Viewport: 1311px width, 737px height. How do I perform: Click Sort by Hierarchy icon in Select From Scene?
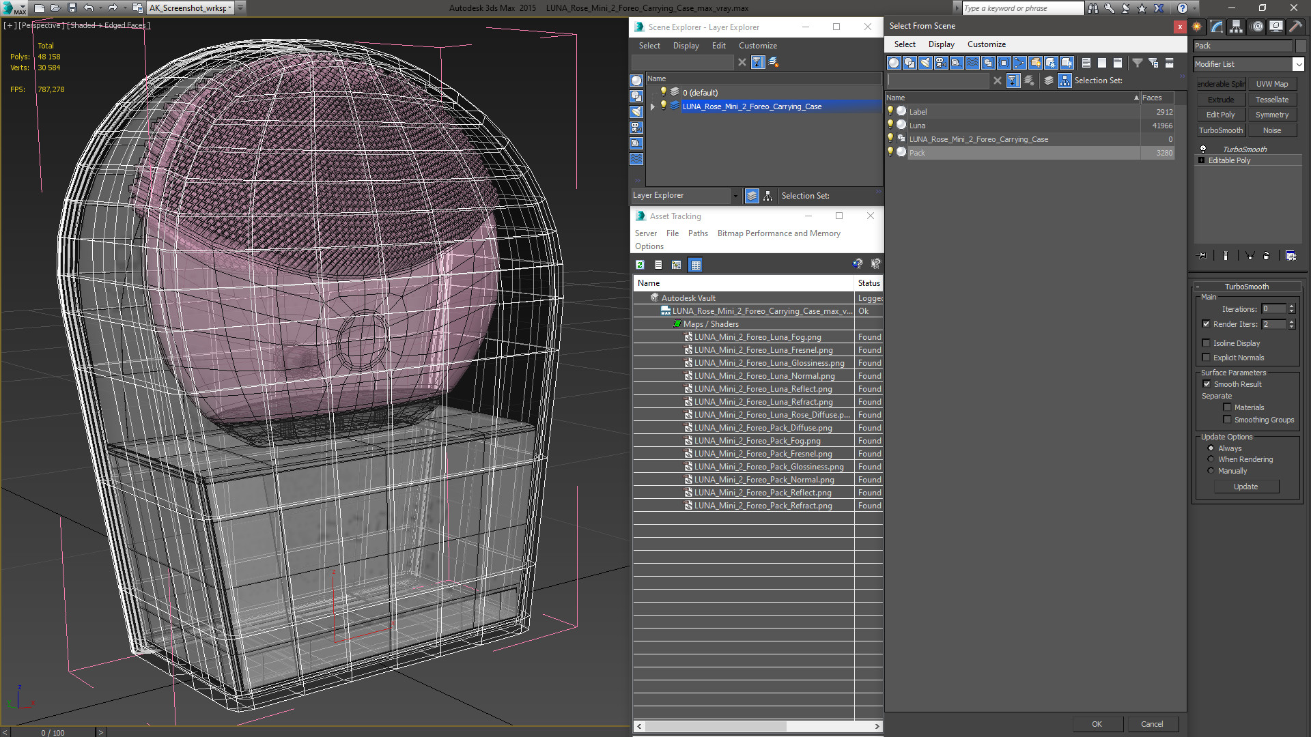1065,81
